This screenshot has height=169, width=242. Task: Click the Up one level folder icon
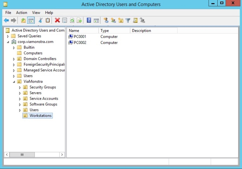click(23, 20)
